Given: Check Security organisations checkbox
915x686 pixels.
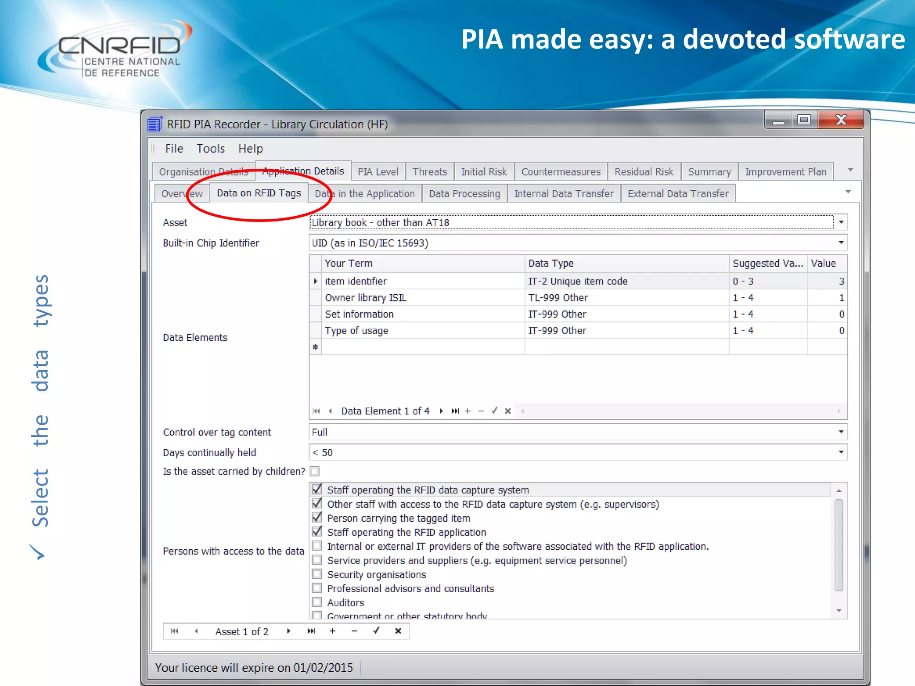Looking at the screenshot, I should [x=317, y=574].
